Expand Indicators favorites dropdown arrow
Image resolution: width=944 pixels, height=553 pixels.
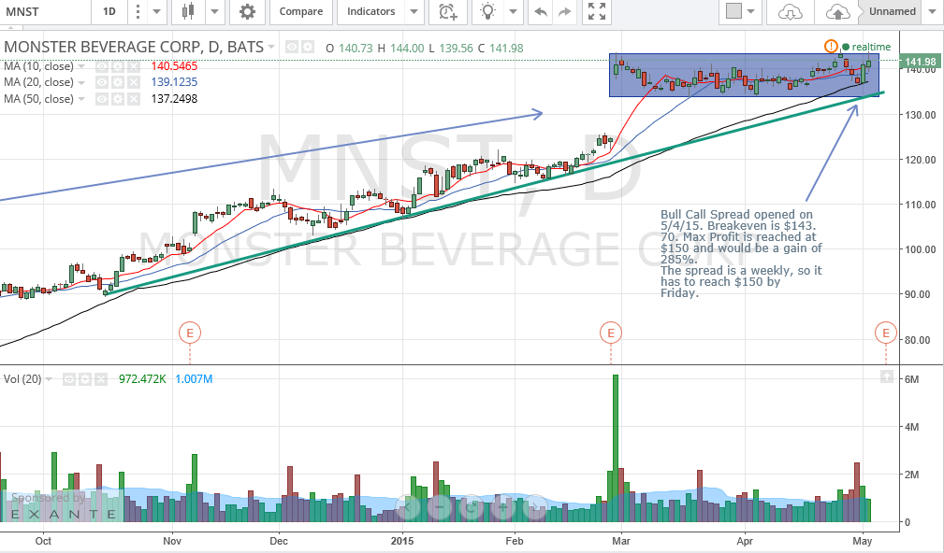414,11
